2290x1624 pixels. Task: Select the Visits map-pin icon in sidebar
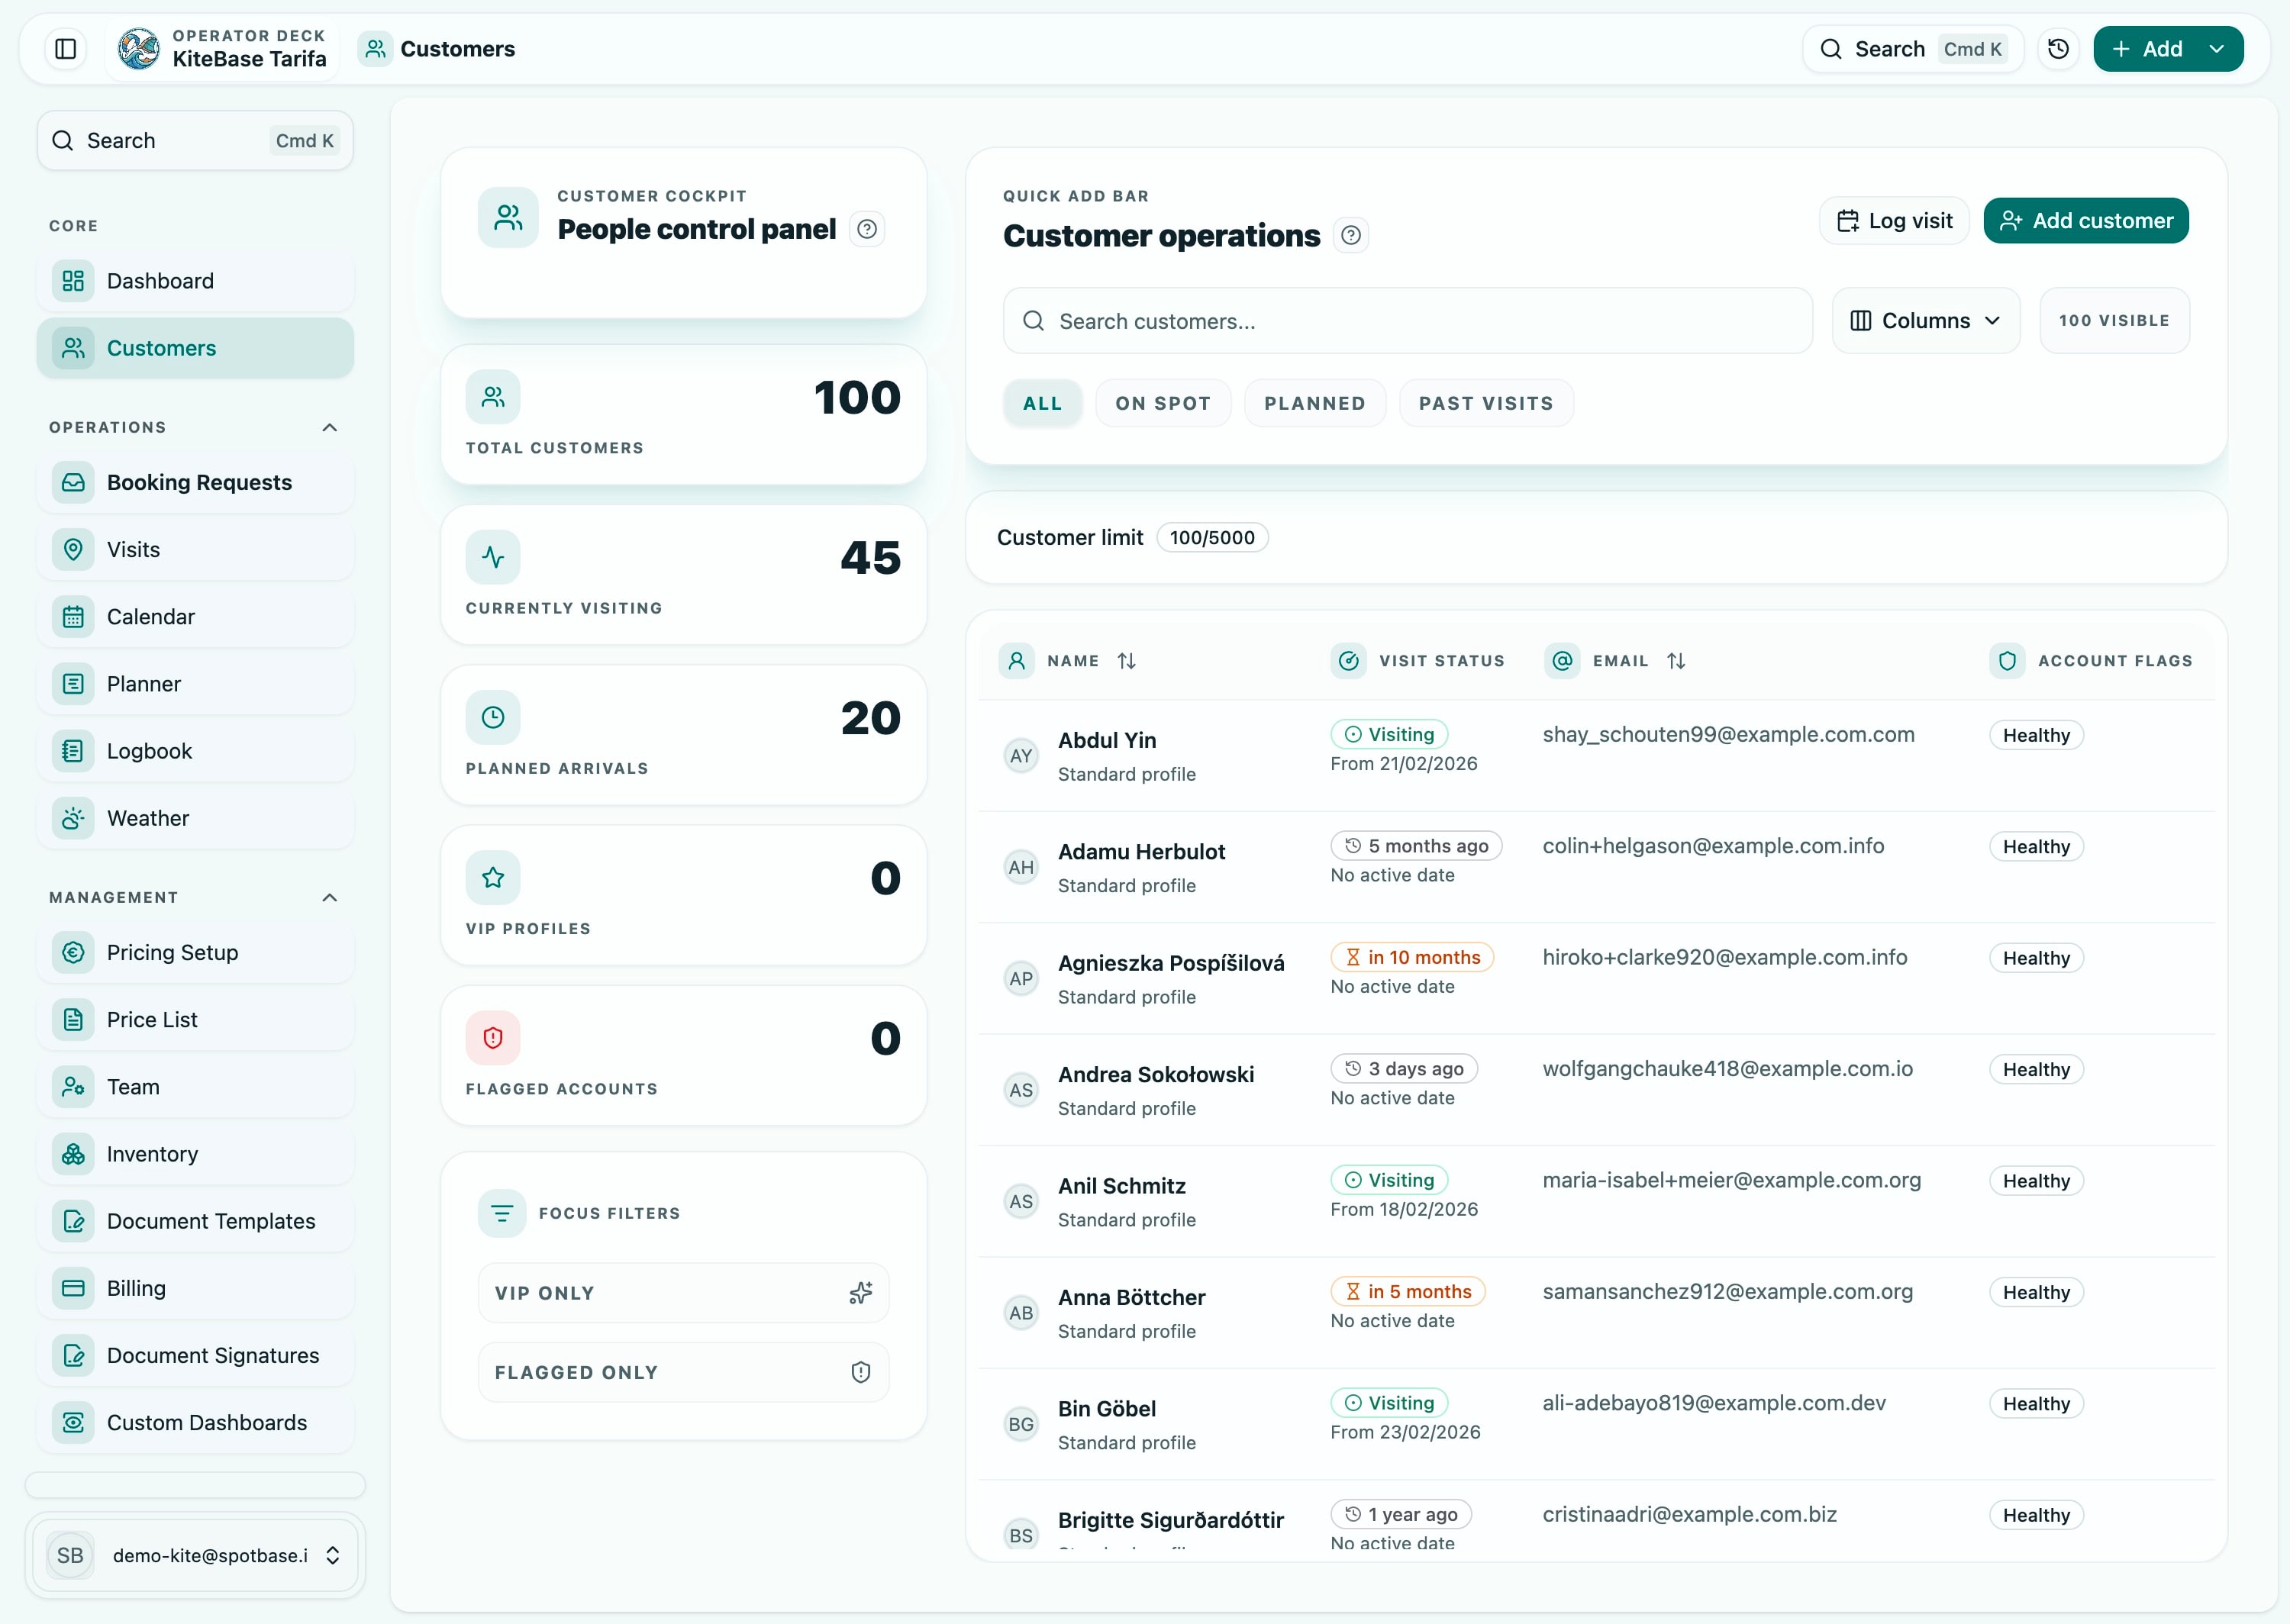[72, 549]
